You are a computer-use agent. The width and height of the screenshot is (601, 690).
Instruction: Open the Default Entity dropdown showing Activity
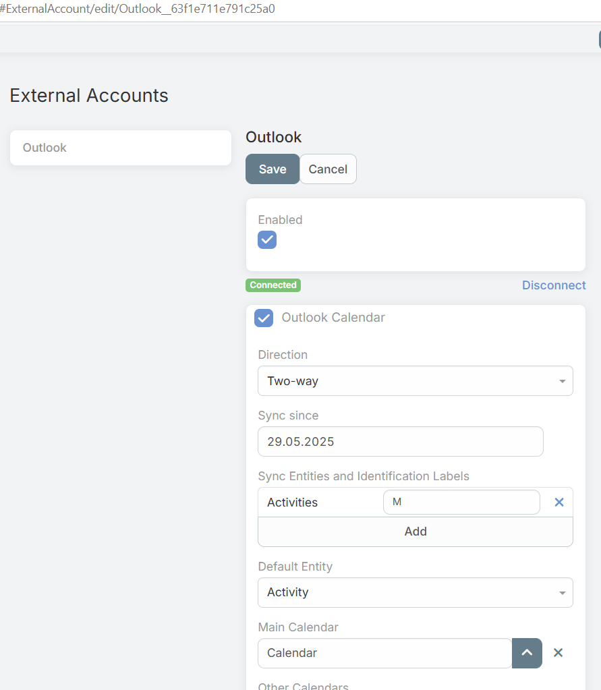[416, 592]
